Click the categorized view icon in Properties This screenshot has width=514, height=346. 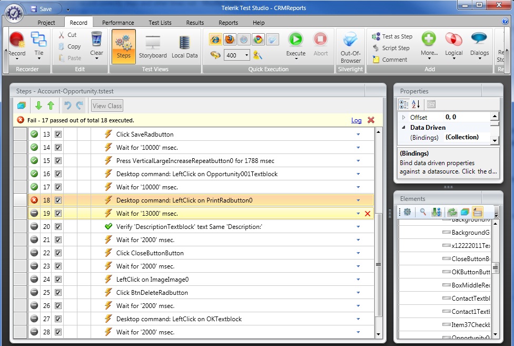tap(404, 104)
